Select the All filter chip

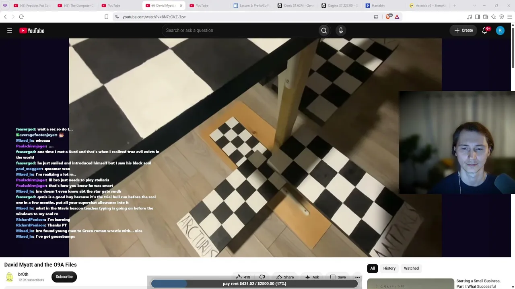[373, 268]
